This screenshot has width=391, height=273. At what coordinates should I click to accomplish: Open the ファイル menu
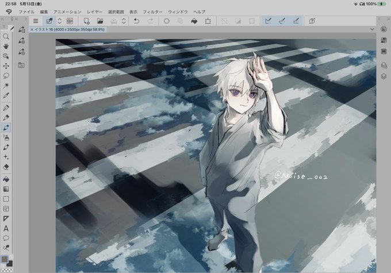26,12
